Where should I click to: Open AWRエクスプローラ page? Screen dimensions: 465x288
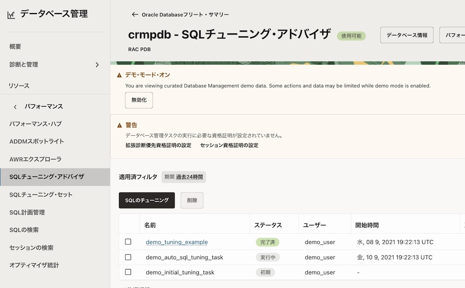35,159
